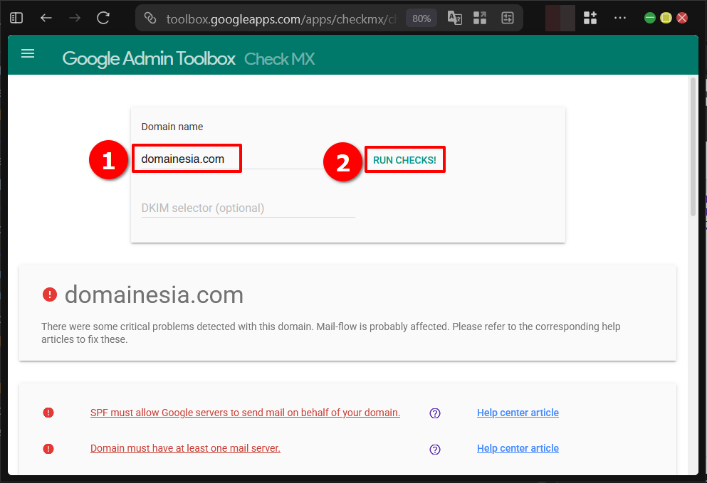Viewport: 707px width, 483px height.
Task: Click the 80% zoom indicator in address bar
Action: pos(421,18)
